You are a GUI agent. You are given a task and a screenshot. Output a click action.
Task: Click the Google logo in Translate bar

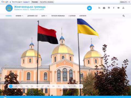click(5, 2)
